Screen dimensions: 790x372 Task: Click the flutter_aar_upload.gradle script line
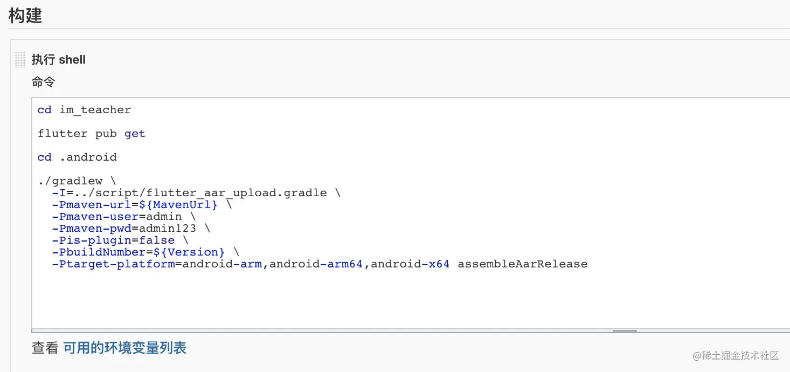[x=196, y=193]
